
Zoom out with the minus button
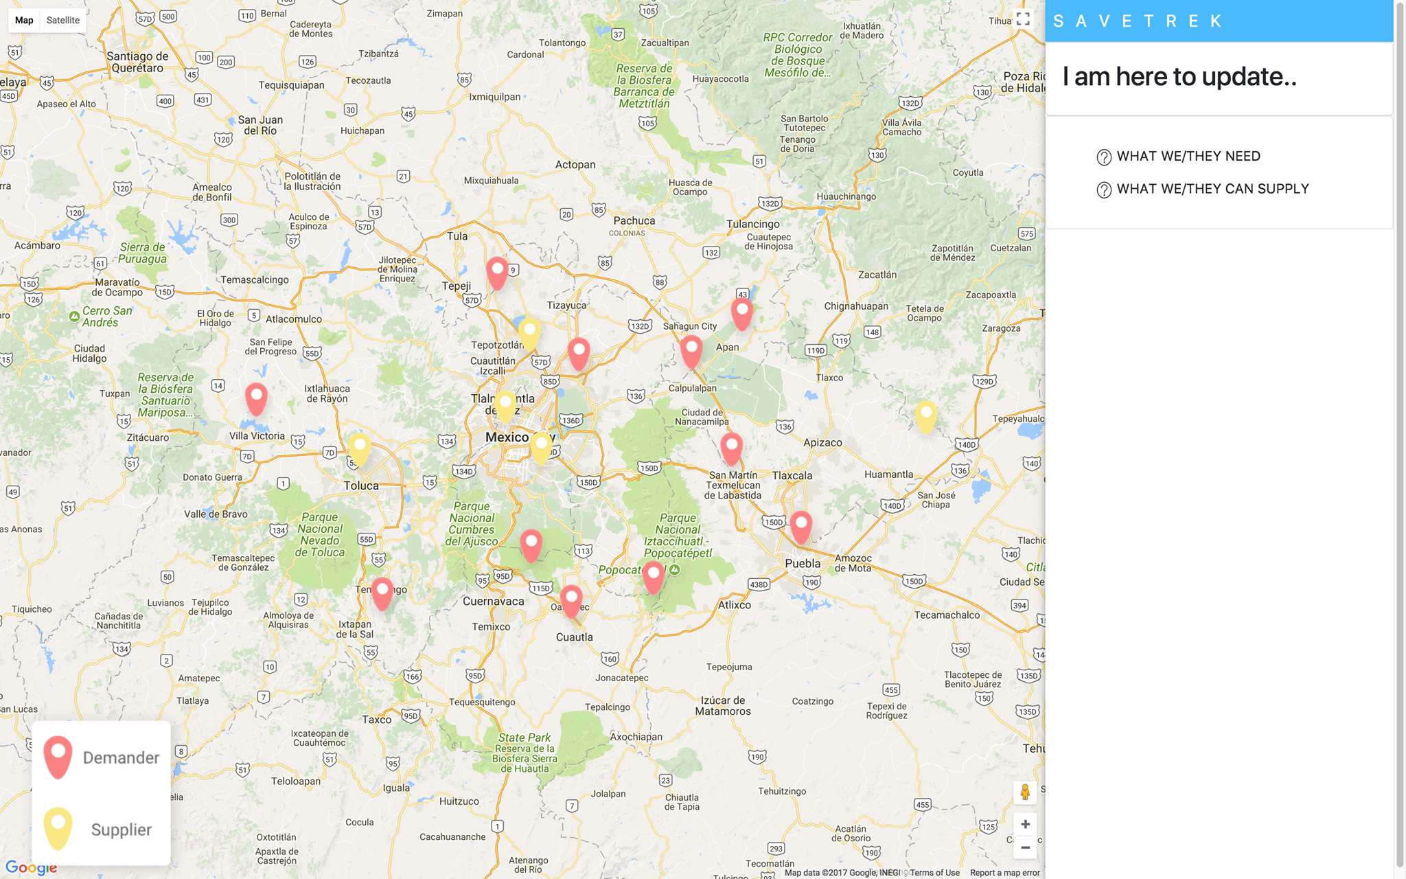click(x=1025, y=848)
